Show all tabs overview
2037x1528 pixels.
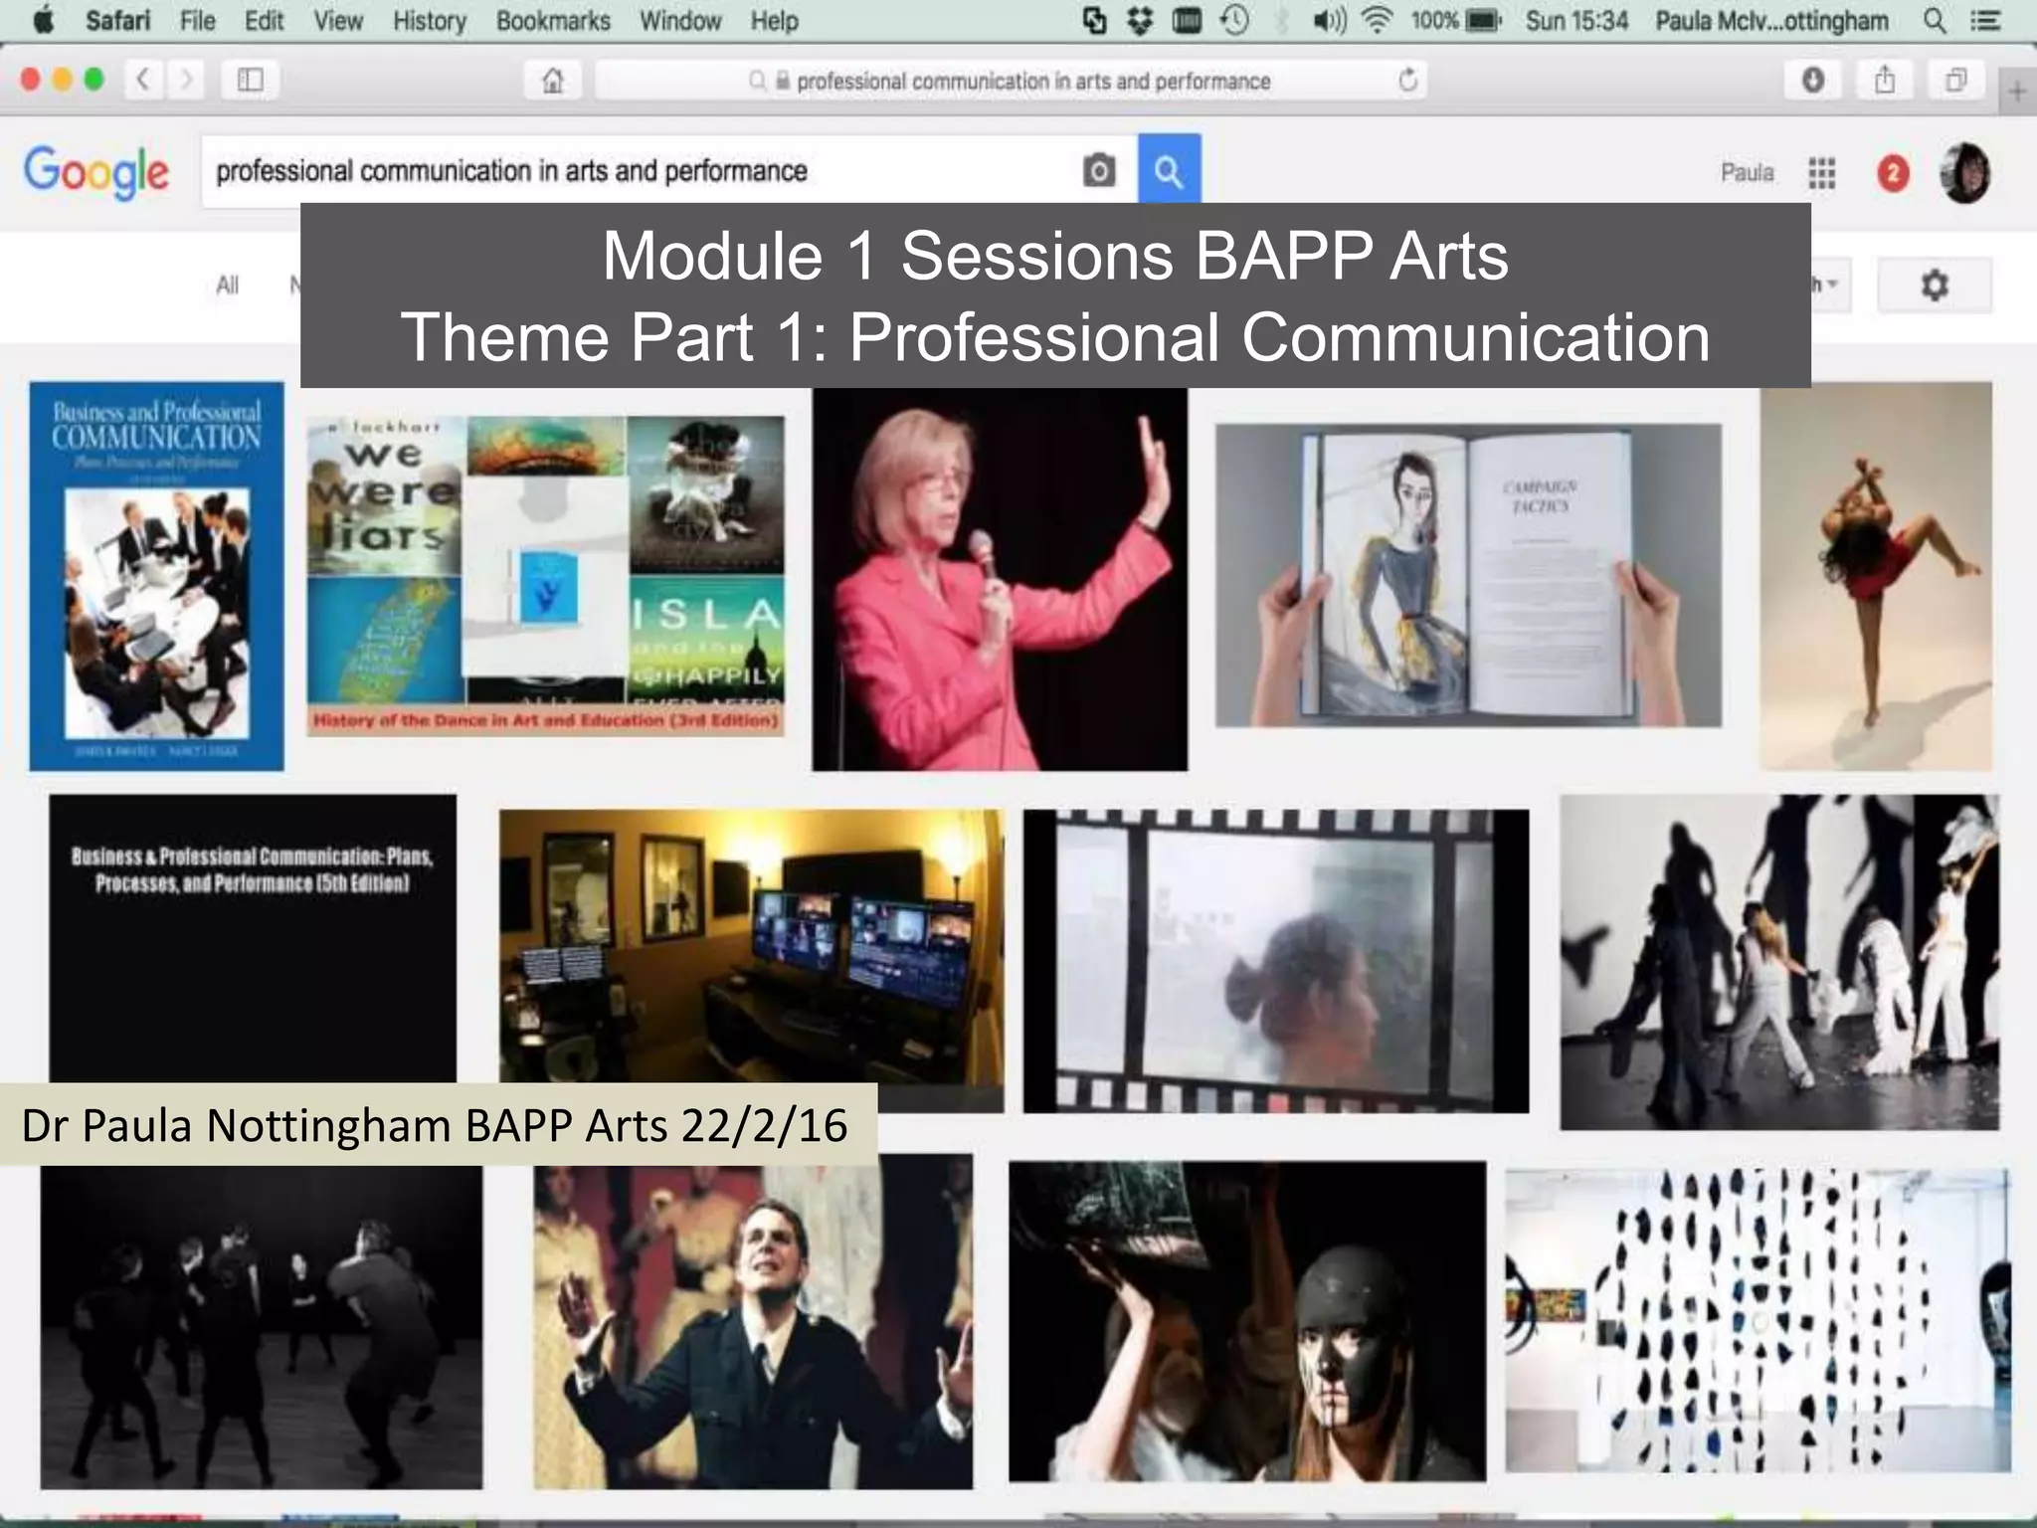coord(1955,81)
